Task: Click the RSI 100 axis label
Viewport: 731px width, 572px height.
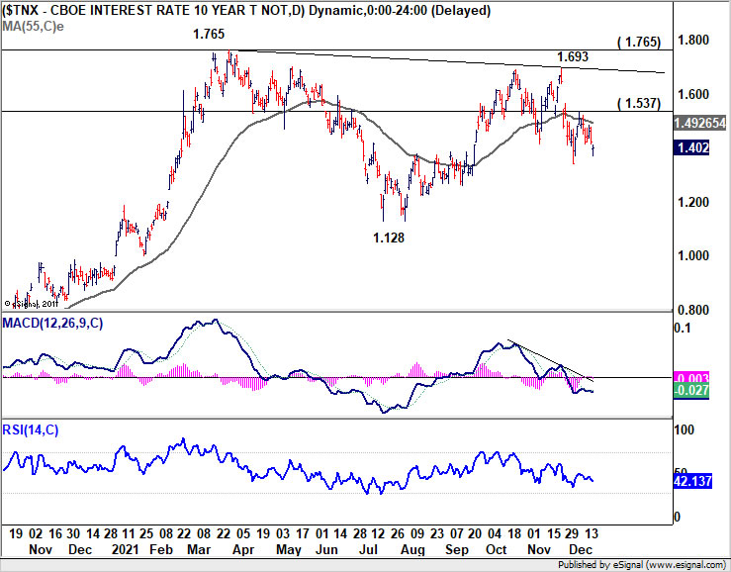Action: pyautogui.click(x=685, y=429)
